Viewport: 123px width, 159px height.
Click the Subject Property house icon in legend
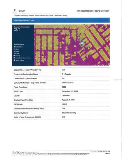(x=14, y=60)
